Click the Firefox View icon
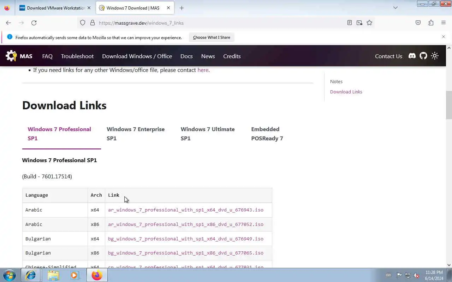The width and height of the screenshot is (452, 282). click(7, 8)
